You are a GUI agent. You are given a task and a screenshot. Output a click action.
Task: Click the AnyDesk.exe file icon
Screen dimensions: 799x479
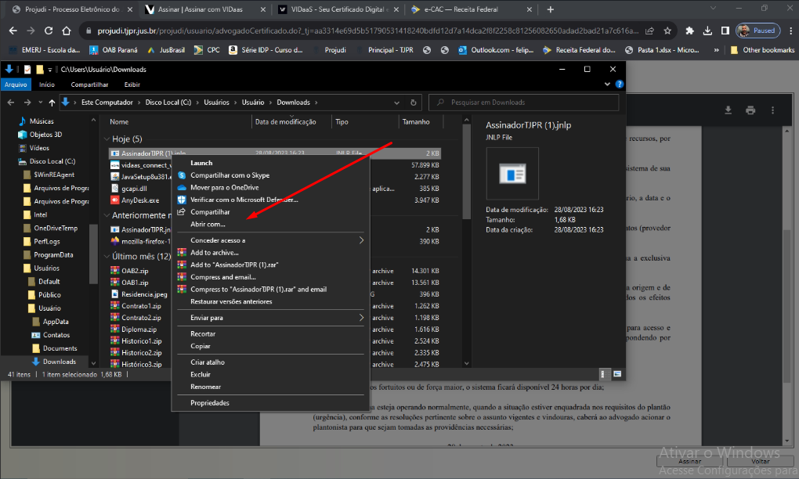pyautogui.click(x=114, y=200)
